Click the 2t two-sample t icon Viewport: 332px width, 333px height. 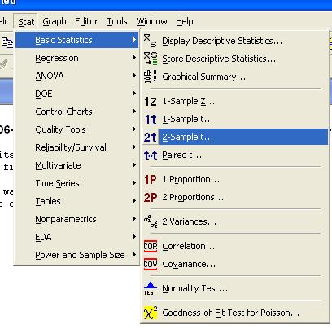(151, 137)
